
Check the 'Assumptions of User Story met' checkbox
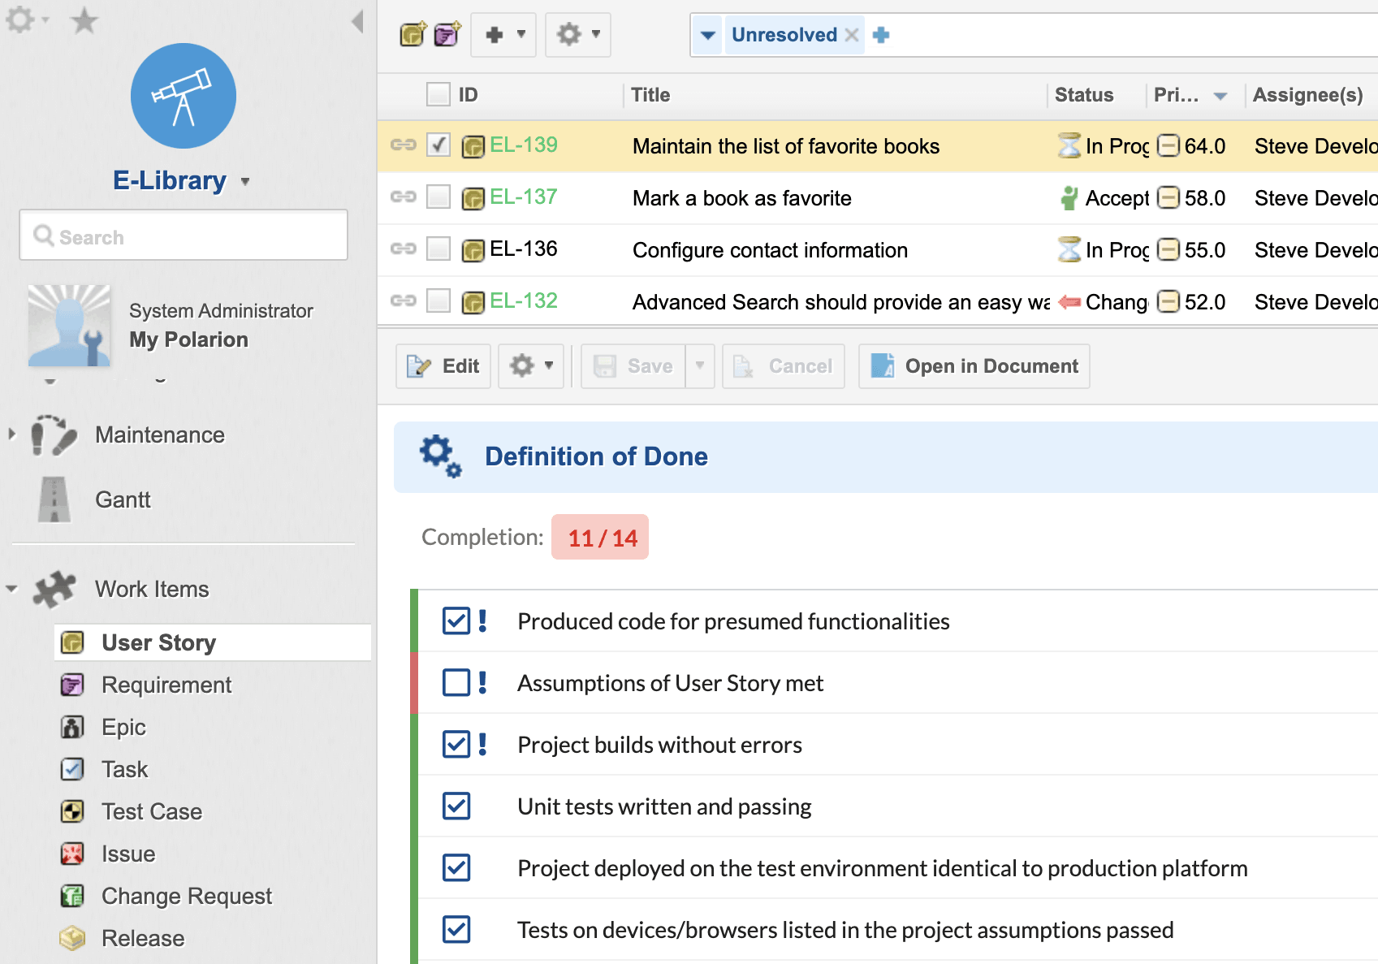(x=456, y=683)
